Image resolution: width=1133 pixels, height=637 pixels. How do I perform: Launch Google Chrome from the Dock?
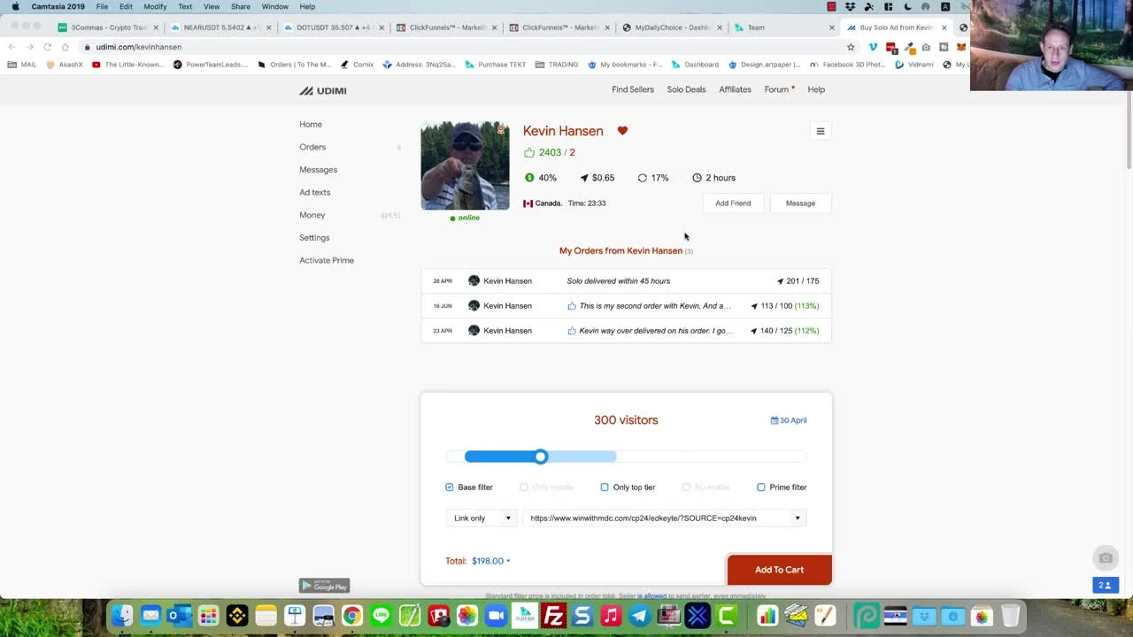tap(352, 616)
